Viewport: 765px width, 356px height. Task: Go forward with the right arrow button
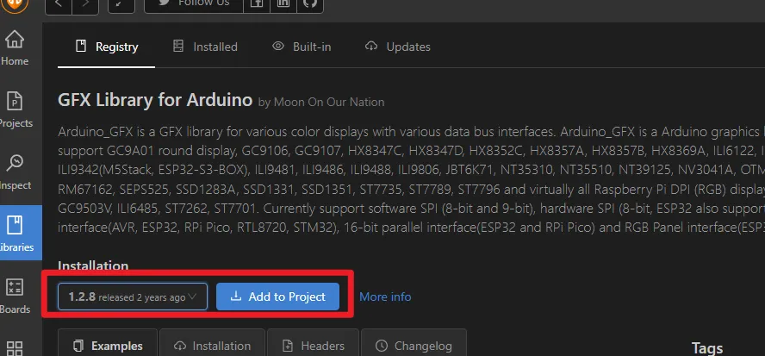click(85, 4)
